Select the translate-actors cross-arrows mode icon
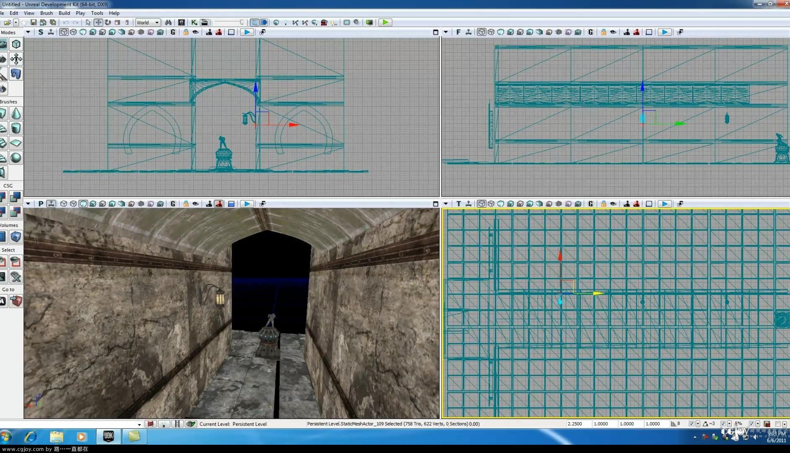Viewport: 790px width, 453px height. click(x=16, y=59)
